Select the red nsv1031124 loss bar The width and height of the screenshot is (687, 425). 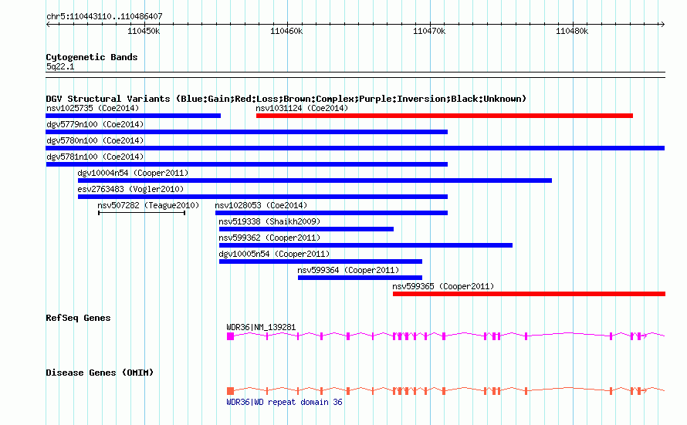(x=445, y=116)
